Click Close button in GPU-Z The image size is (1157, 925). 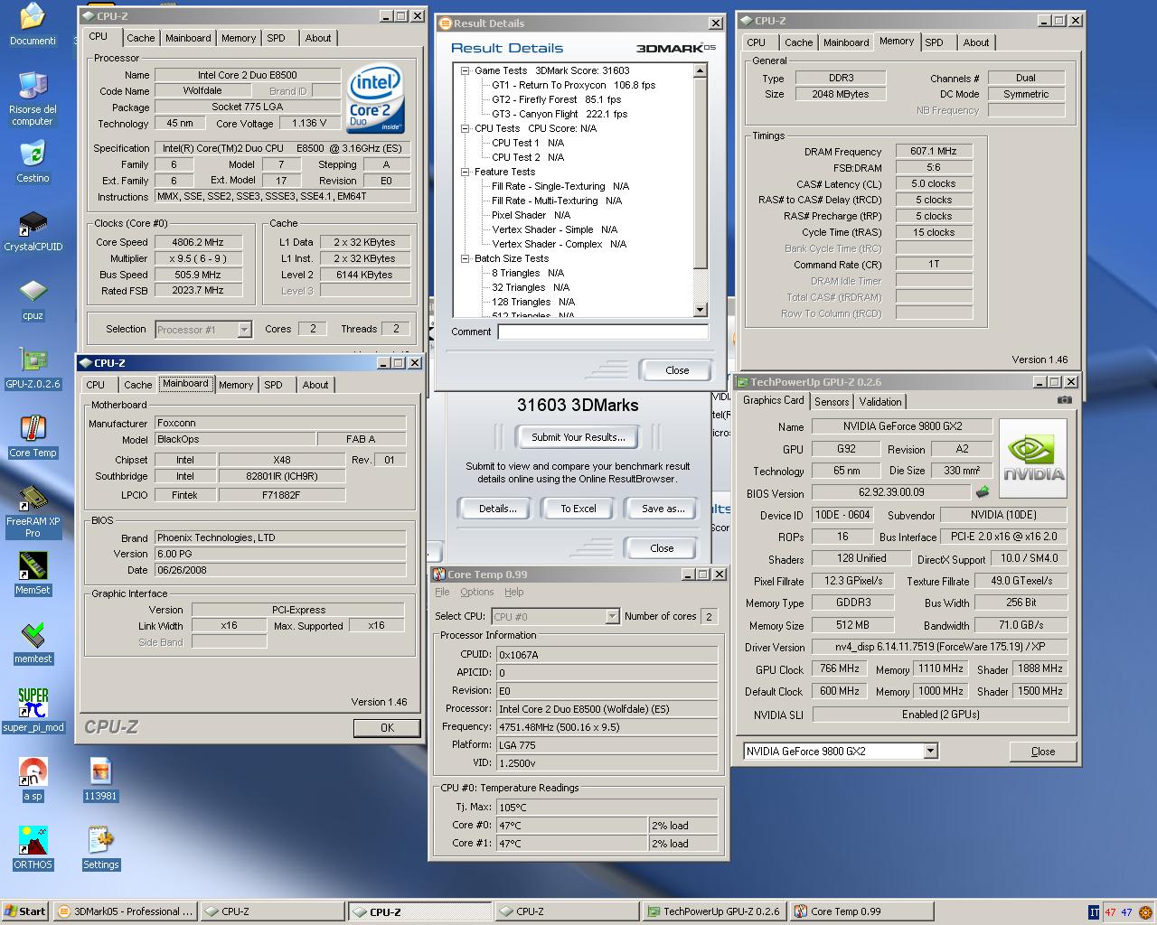[1042, 752]
